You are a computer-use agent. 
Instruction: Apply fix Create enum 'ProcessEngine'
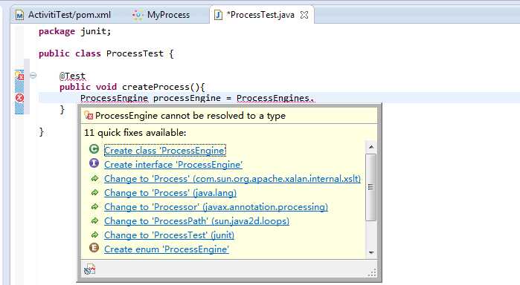point(167,249)
